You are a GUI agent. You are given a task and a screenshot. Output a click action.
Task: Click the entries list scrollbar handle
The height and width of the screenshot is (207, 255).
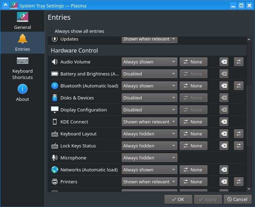coord(249,116)
